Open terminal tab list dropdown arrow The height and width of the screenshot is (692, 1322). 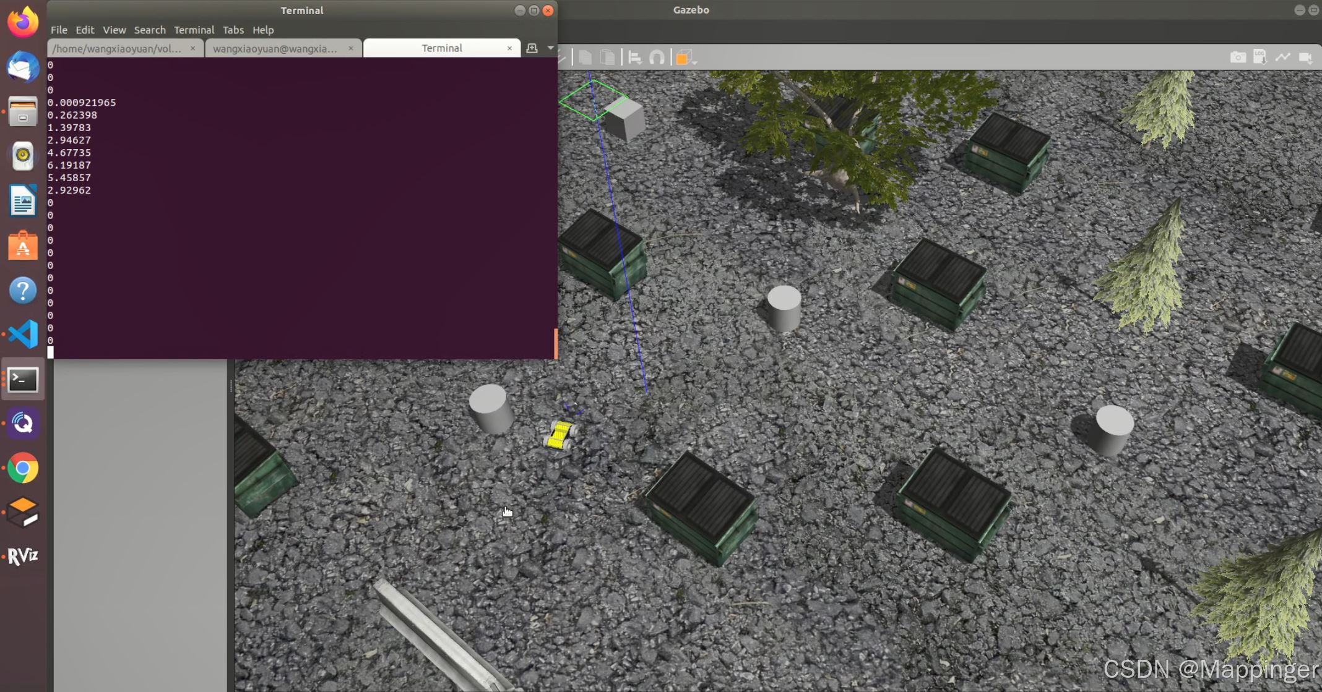[x=550, y=48]
